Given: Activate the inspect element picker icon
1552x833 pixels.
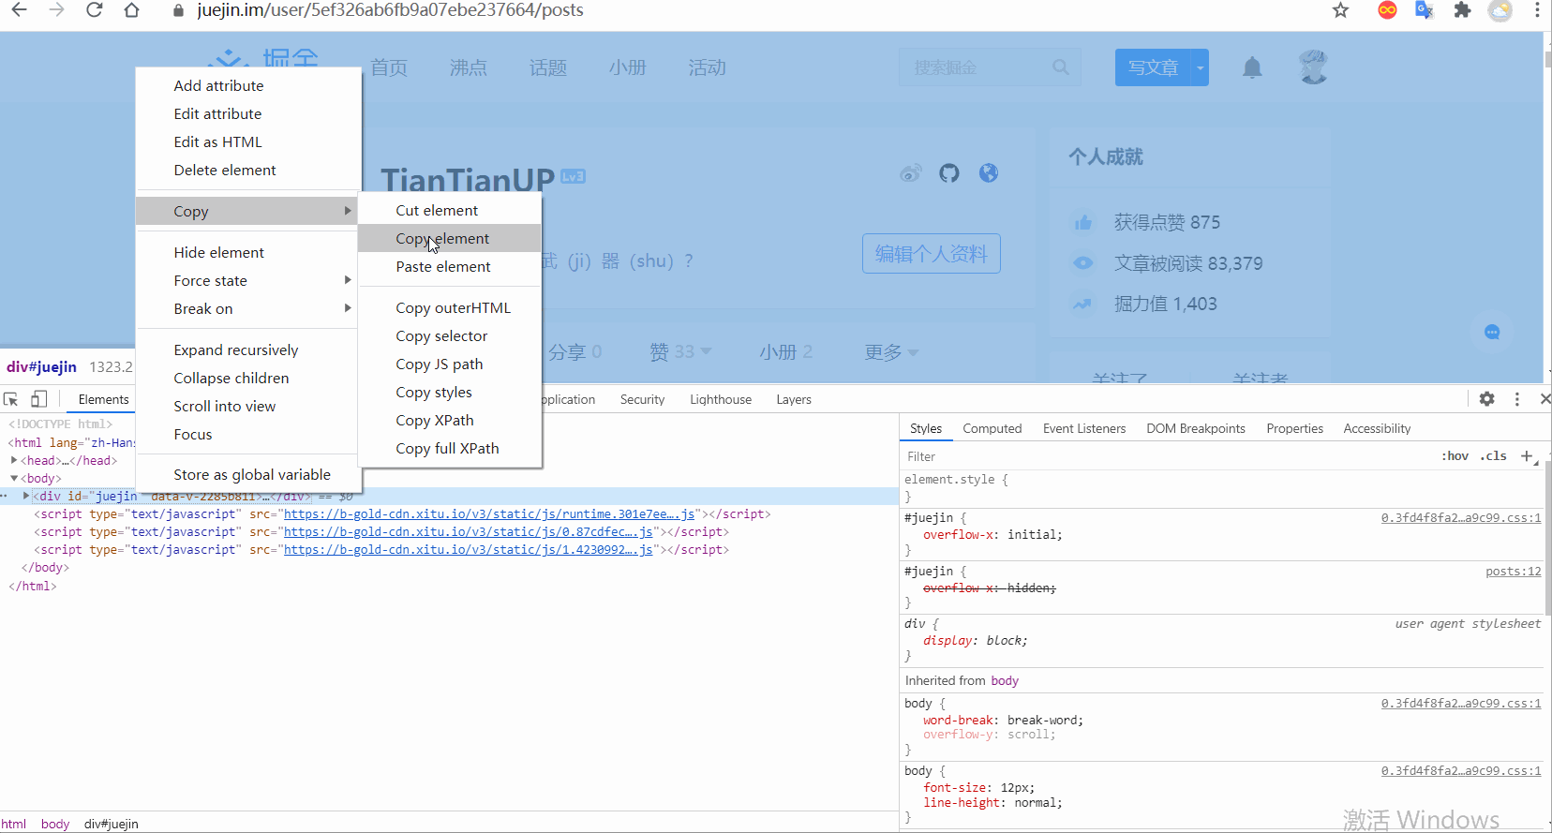Looking at the screenshot, I should coord(11,399).
